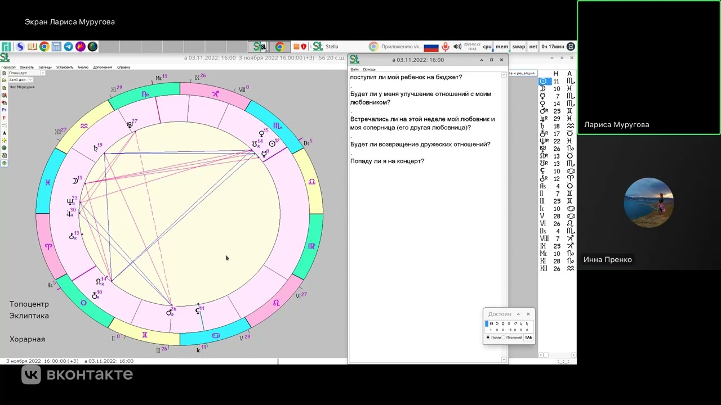Viewport: 721px width, 405px height.
Task: Click the volume speaker icon in the tray
Action: tap(457, 47)
